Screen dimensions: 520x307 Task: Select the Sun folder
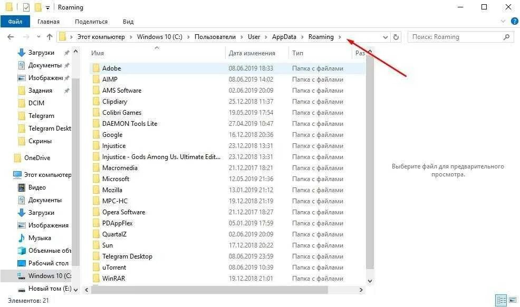click(x=108, y=245)
